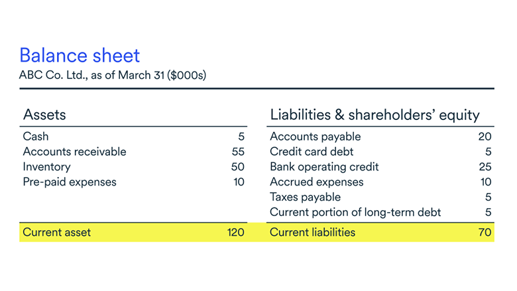Select the Accrued expenses label
Image resolution: width=517 pixels, height=291 pixels.
coord(317,182)
